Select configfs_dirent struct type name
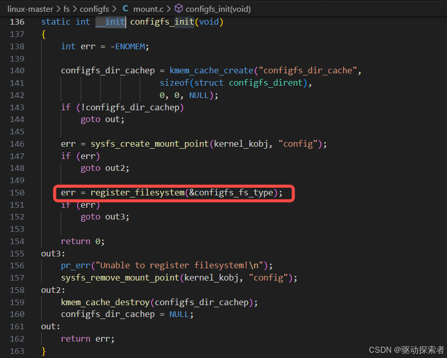Screen dimensions: 447x358 [x=266, y=83]
